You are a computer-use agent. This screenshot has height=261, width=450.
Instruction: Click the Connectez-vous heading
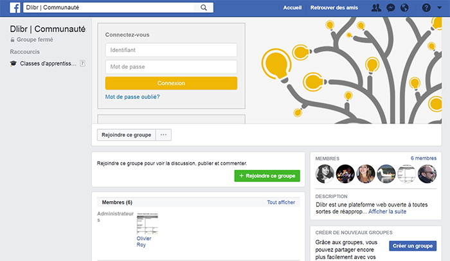pyautogui.click(x=127, y=35)
